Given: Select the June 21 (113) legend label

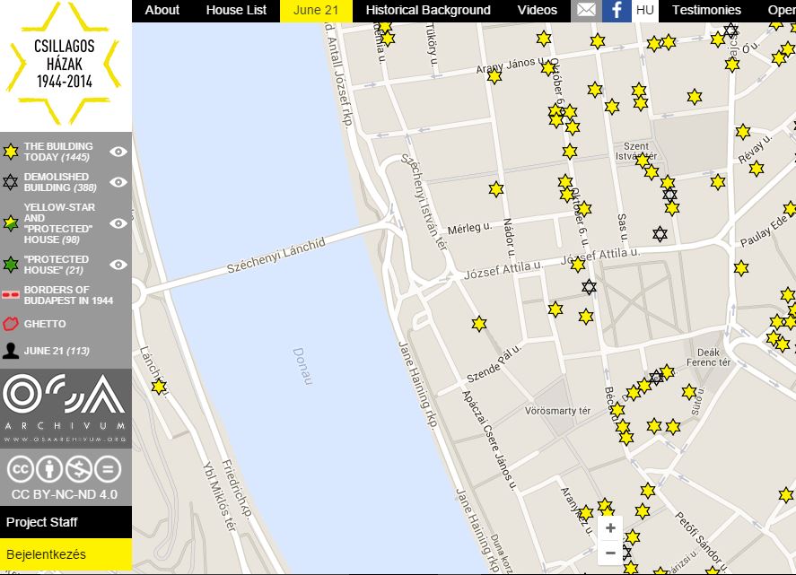Looking at the screenshot, I should [57, 351].
